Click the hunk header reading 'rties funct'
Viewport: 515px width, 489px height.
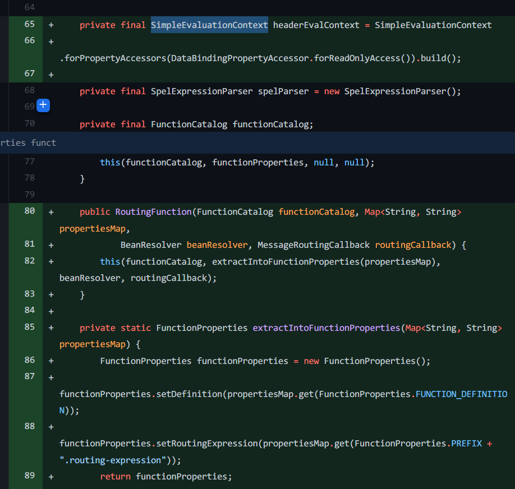click(x=28, y=143)
